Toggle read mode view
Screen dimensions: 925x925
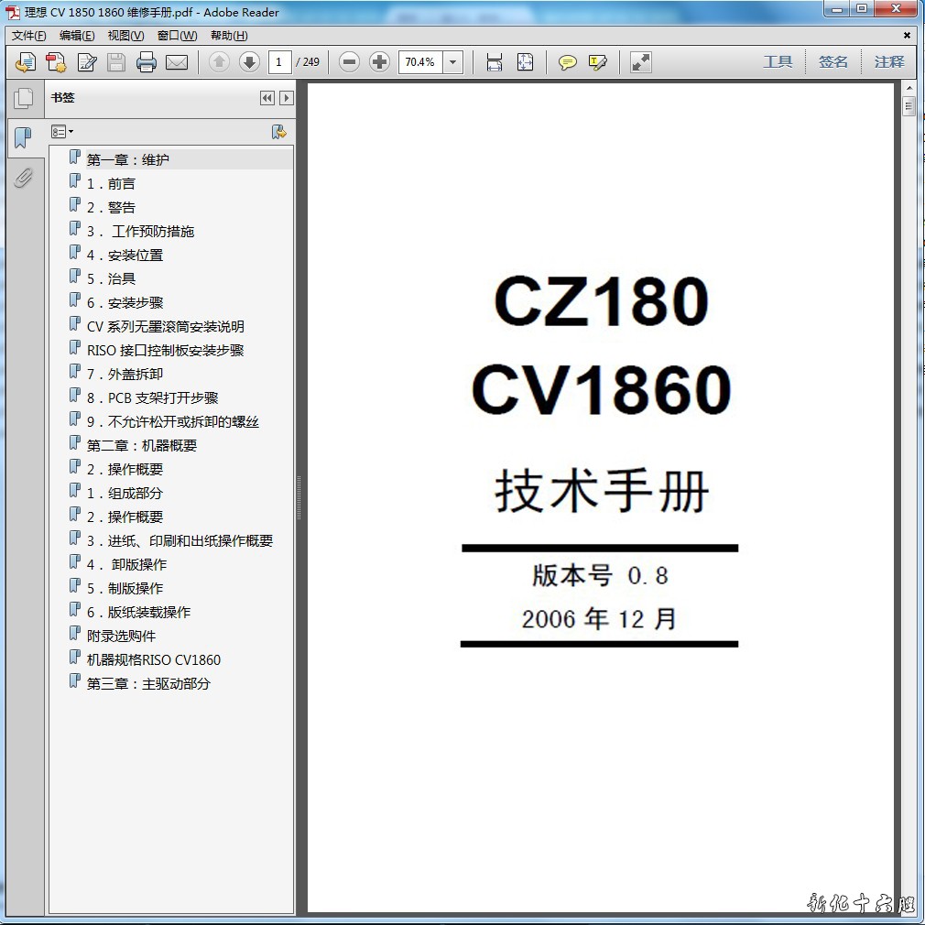(641, 62)
